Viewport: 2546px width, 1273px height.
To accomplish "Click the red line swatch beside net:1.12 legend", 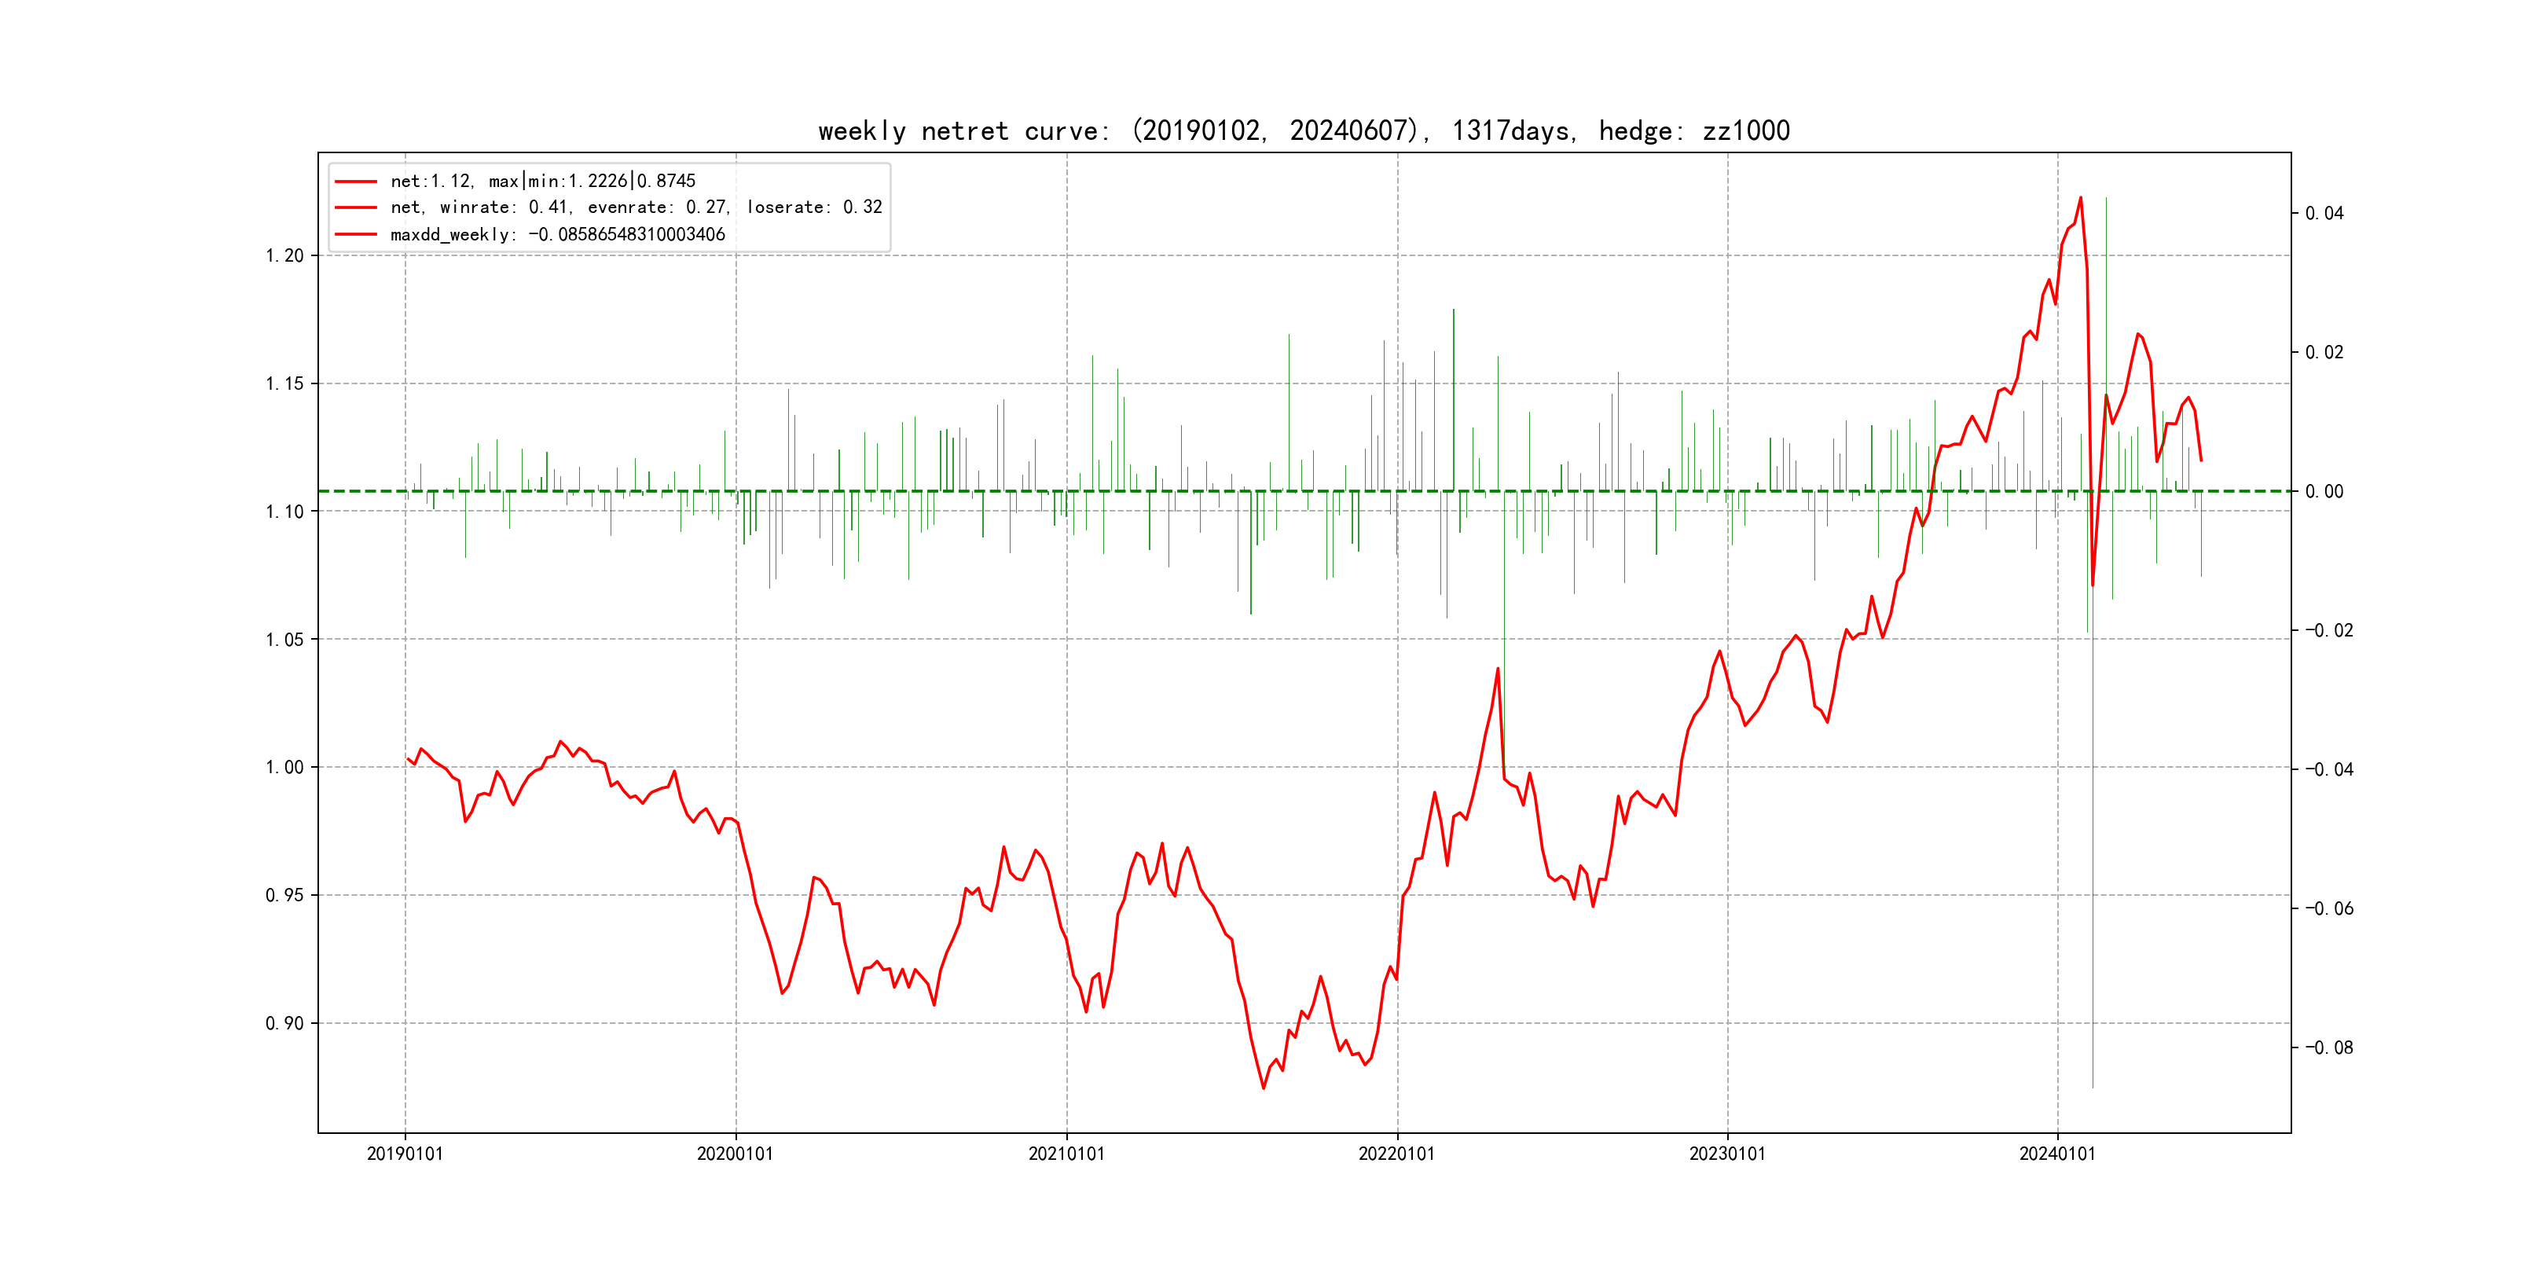I will point(356,182).
